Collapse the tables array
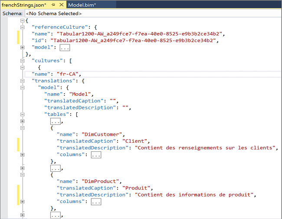This screenshot has width=282, height=219. (22, 114)
